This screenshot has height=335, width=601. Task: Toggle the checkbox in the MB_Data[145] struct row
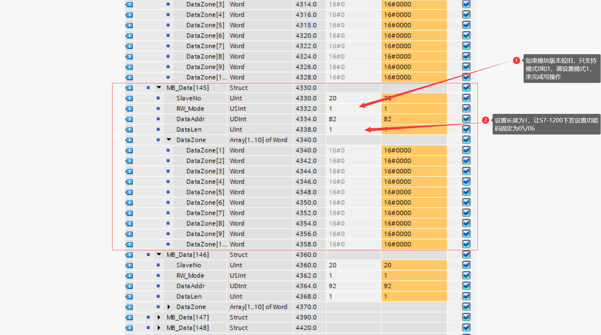(466, 88)
